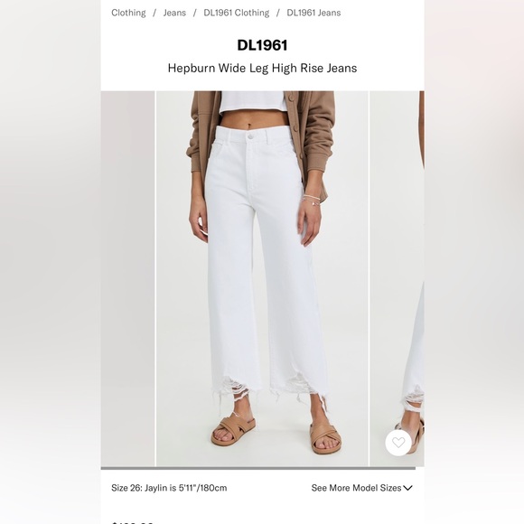Click the waistband button on the jeans photo
Viewport: 524px width, 524px height.
click(x=250, y=136)
